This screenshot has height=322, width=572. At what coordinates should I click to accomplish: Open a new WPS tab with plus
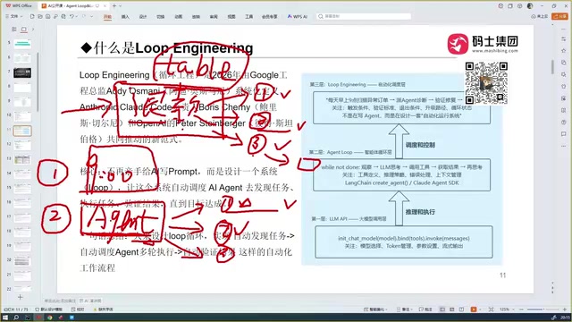tap(114, 6)
